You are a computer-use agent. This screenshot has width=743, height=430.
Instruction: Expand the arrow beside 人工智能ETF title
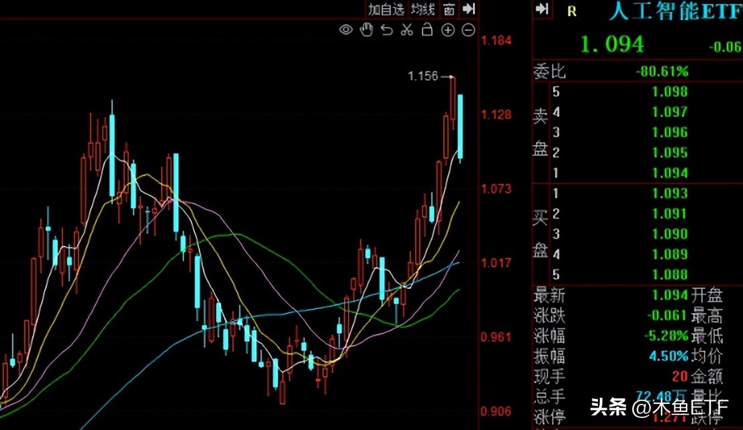click(x=541, y=10)
